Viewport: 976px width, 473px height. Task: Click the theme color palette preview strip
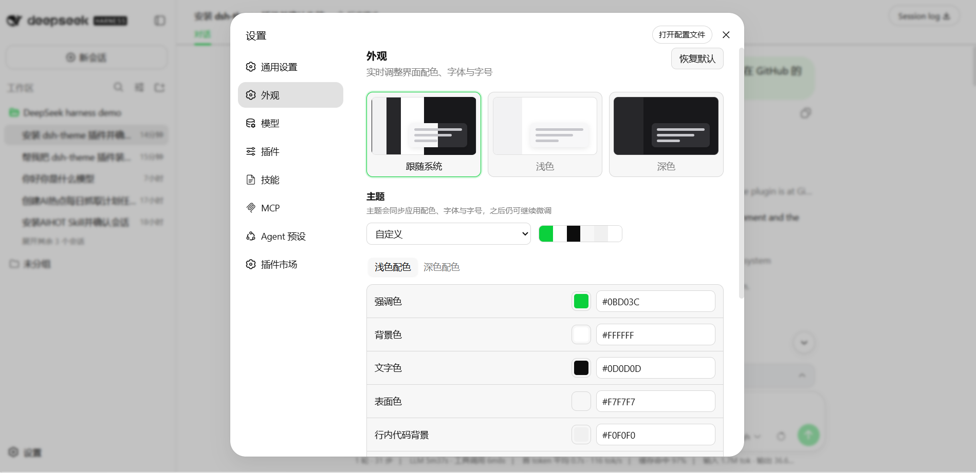(x=580, y=234)
